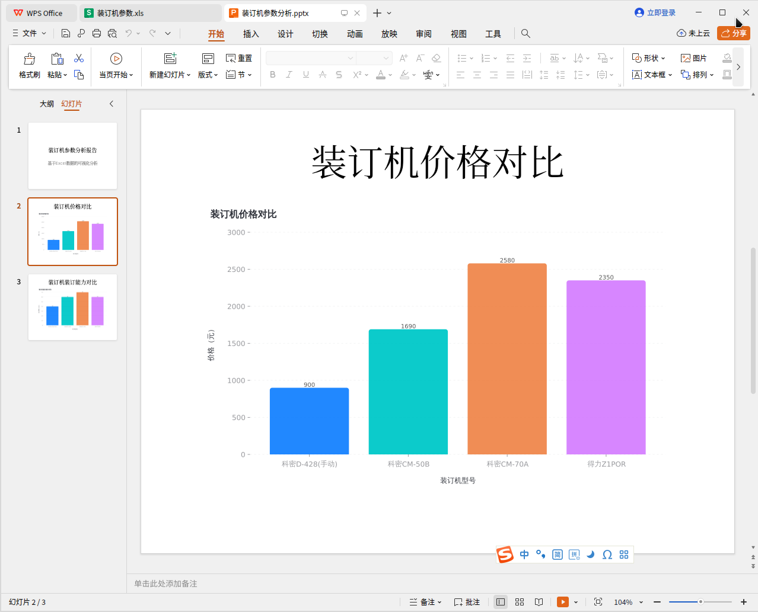Screen dimensions: 758x612
Task: Start slideshow from current page (当页开始)
Action: [116, 59]
